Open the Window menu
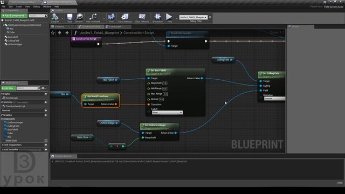This screenshot has height=194, width=345. pos(47,6)
